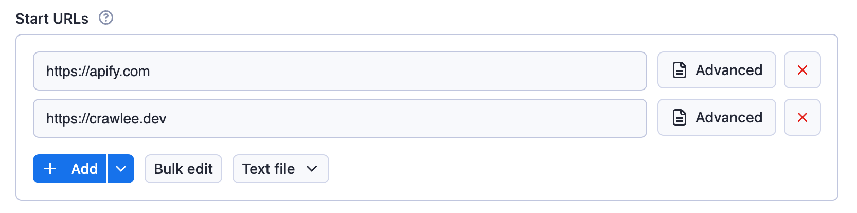Image resolution: width=857 pixels, height=213 pixels.
Task: Click the empty right end of the apify.com field
Action: (592, 71)
